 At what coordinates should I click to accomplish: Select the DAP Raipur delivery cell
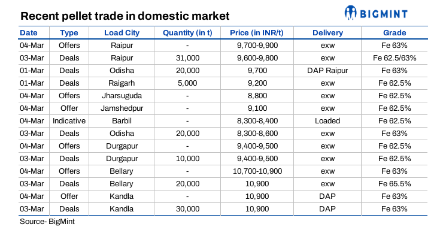coord(327,71)
